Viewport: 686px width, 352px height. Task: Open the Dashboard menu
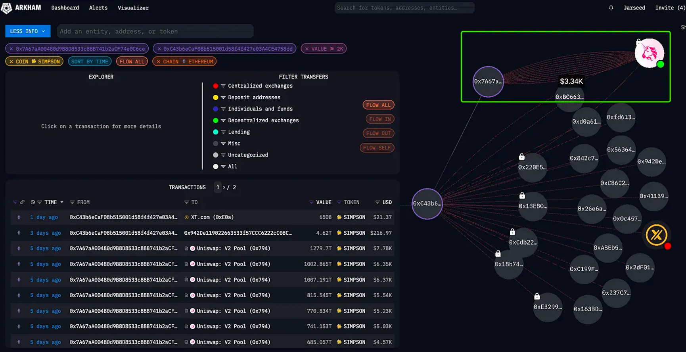(x=65, y=8)
